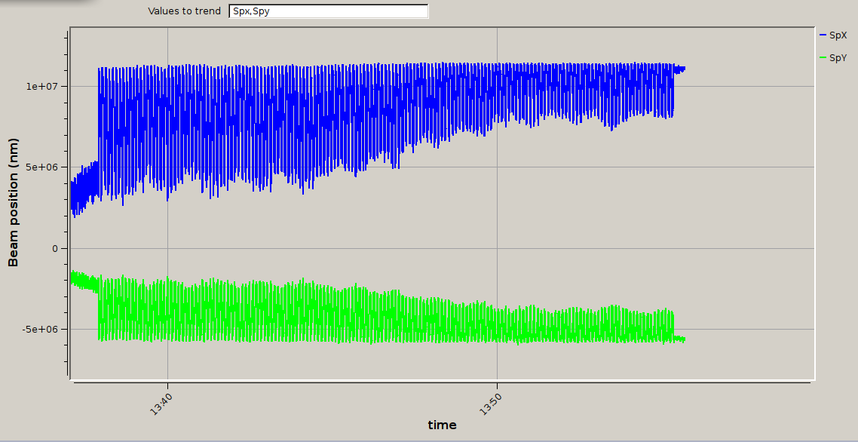The width and height of the screenshot is (858, 442).
Task: Click the green SpY legend color marker
Action: pos(823,58)
